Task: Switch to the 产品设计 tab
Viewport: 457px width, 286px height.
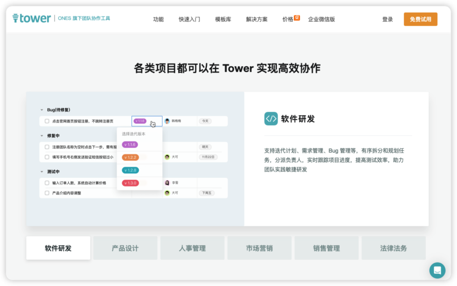Action: pos(125,248)
